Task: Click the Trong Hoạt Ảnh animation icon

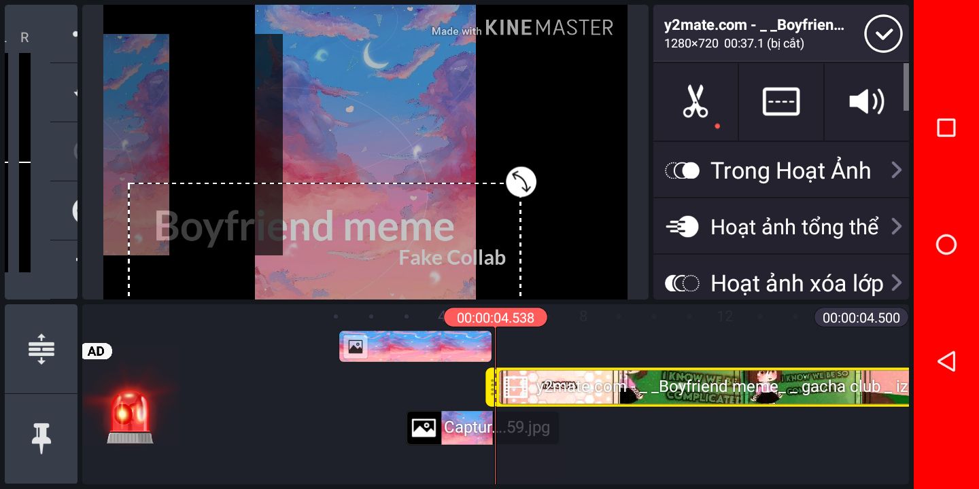Action: click(682, 170)
